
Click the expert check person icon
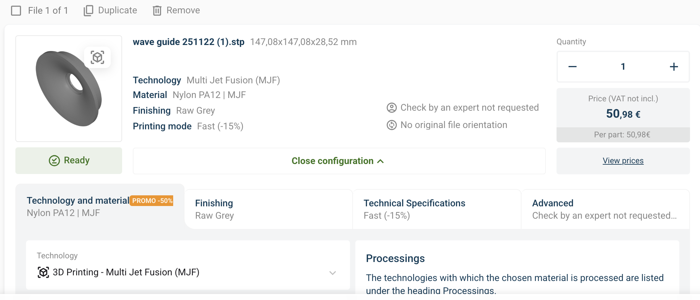tap(391, 108)
